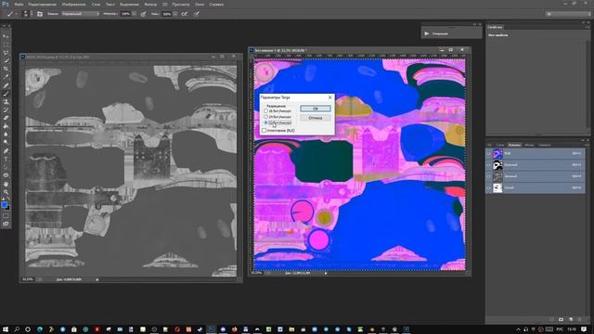Select the Shape tool
This screenshot has width=594, height=334.
point(6,175)
